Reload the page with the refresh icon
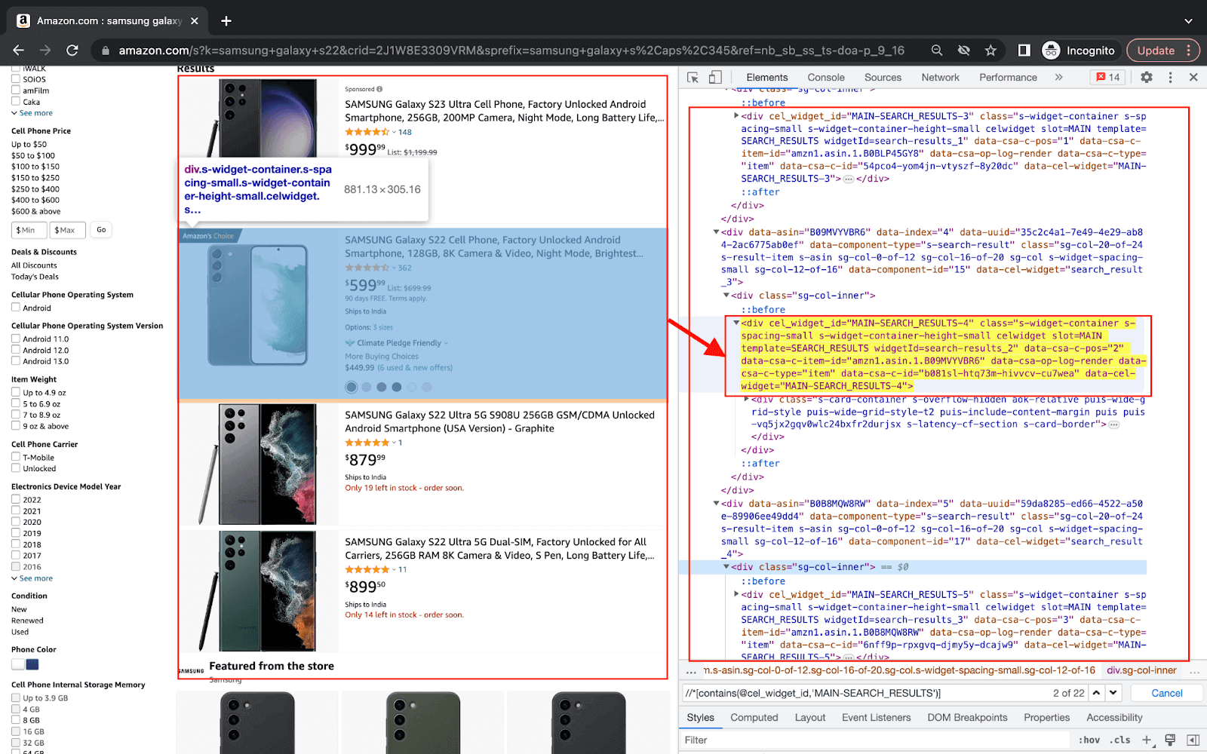The height and width of the screenshot is (754, 1207). [72, 51]
